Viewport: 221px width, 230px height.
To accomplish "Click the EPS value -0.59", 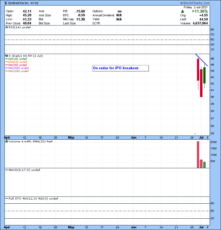I will tap(81, 15).
